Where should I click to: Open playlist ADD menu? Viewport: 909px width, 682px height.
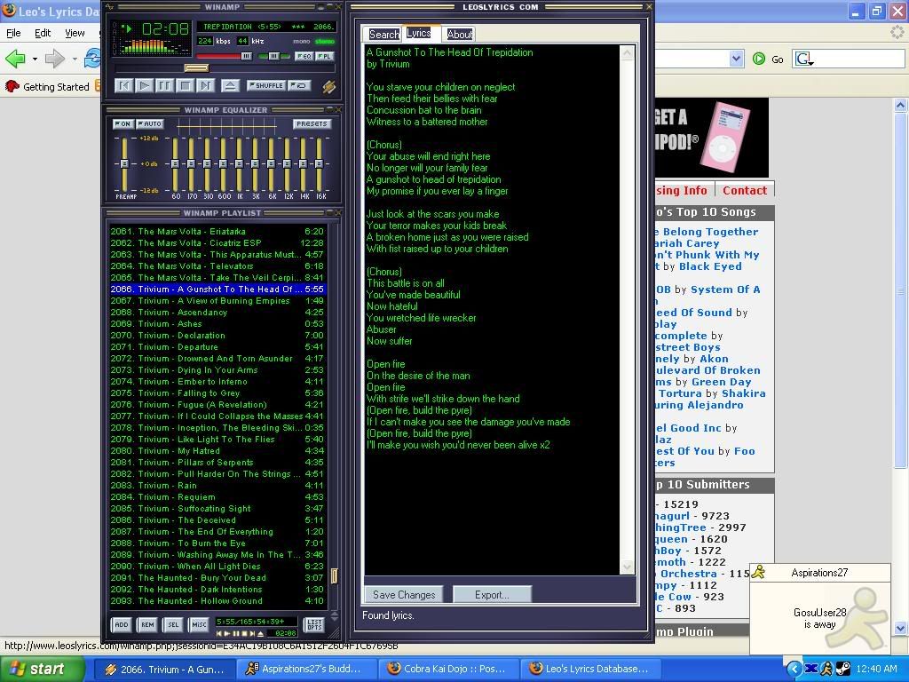click(x=121, y=624)
